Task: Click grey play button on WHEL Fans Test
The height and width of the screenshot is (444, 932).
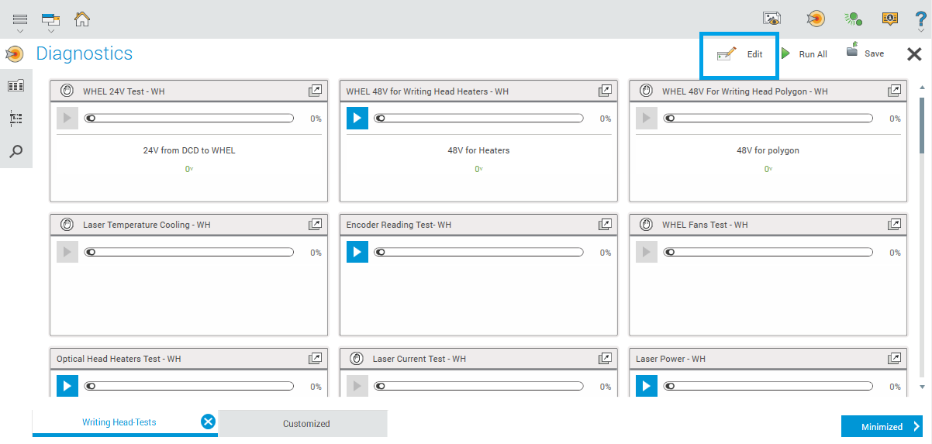Action: tap(647, 253)
